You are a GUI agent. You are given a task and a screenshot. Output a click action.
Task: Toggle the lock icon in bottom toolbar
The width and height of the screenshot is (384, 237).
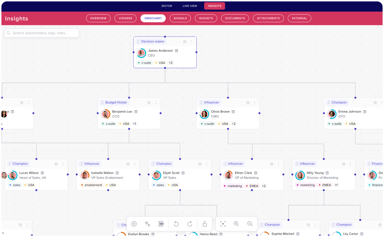coord(205,224)
